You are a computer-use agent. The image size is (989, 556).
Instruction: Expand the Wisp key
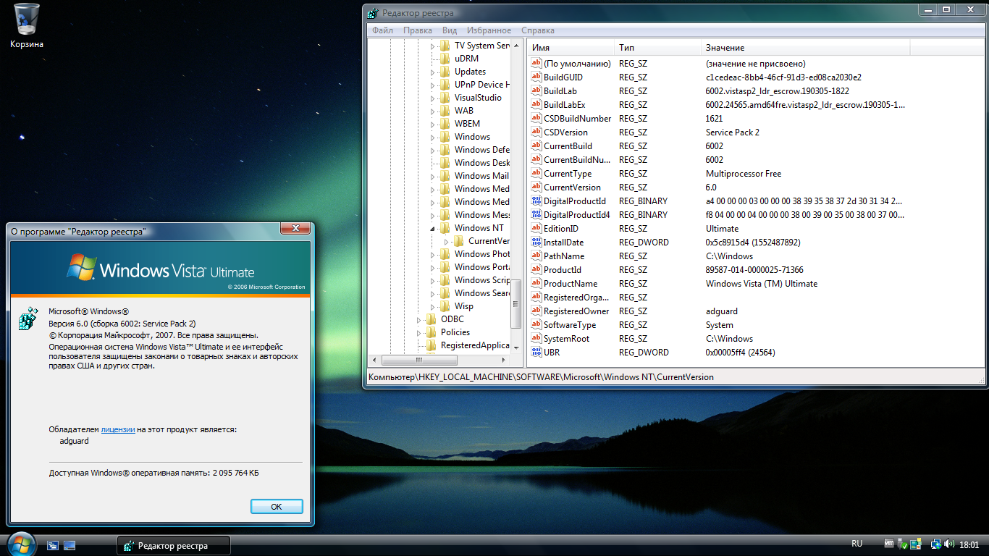pyautogui.click(x=433, y=306)
